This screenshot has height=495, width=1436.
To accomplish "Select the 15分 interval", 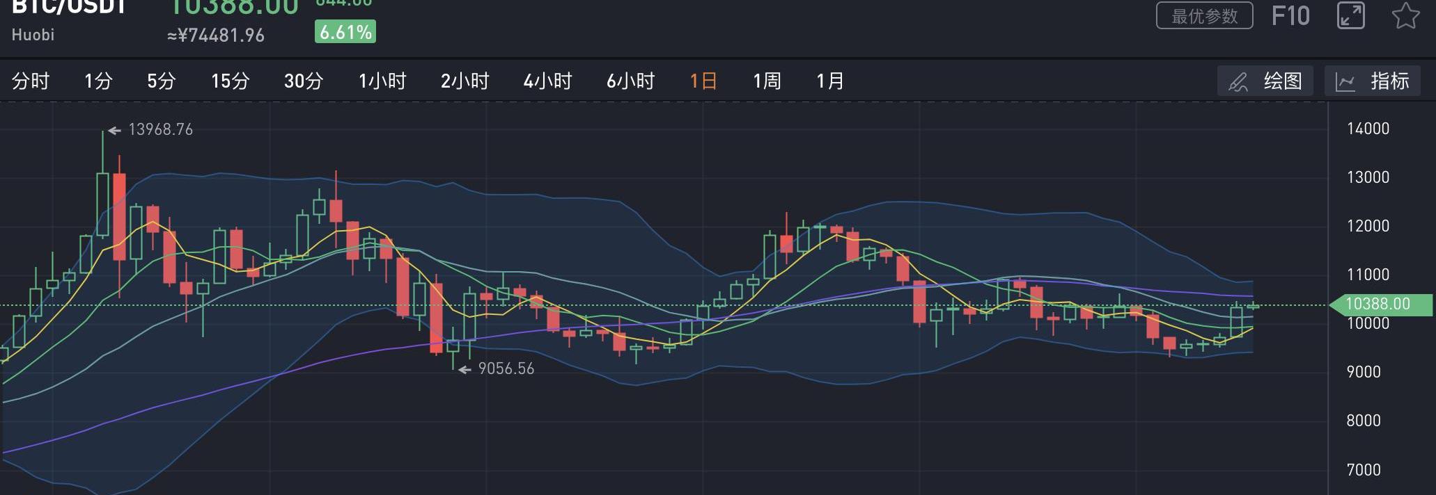I will pos(231,81).
